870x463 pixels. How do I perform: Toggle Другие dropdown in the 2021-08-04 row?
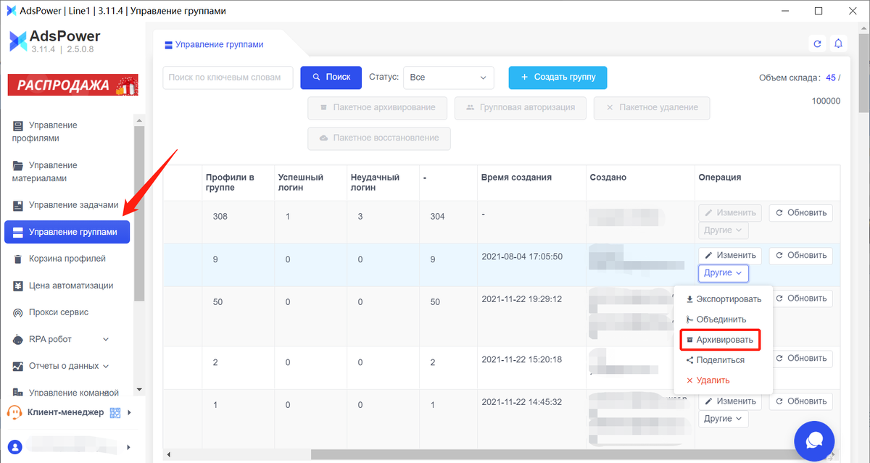724,273
